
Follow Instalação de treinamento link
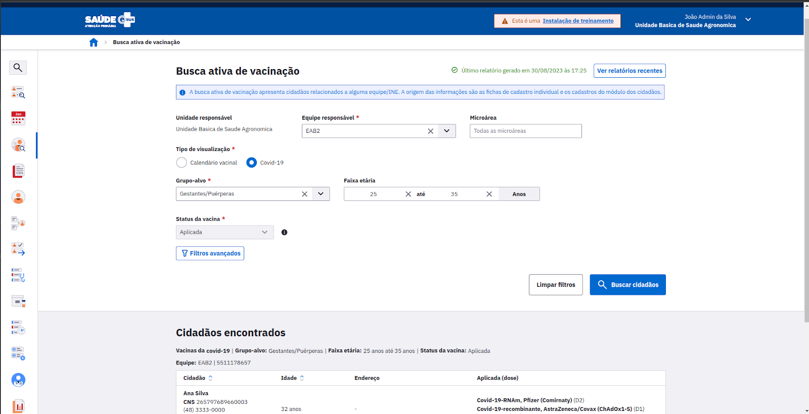pyautogui.click(x=578, y=21)
